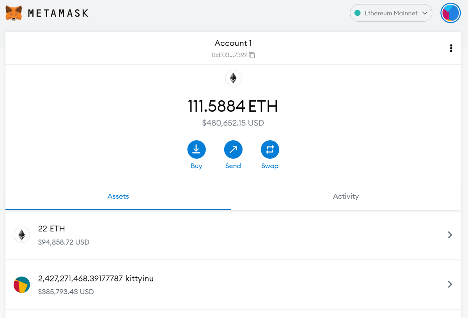Click the METAMASK wordmark text

58,13
